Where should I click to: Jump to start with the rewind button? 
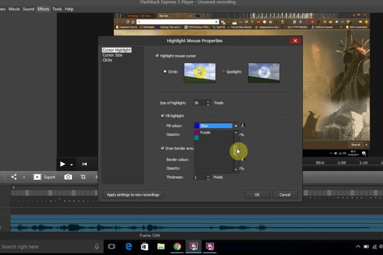tap(85, 164)
